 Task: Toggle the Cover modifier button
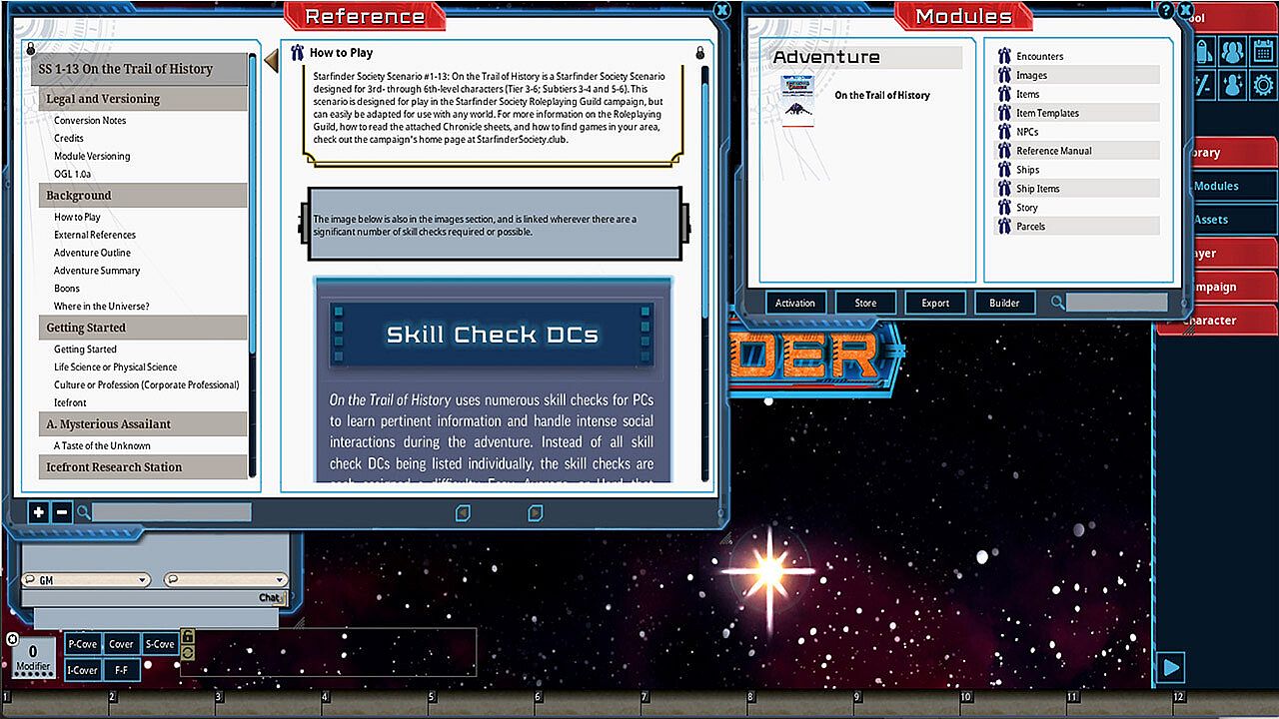tap(121, 644)
